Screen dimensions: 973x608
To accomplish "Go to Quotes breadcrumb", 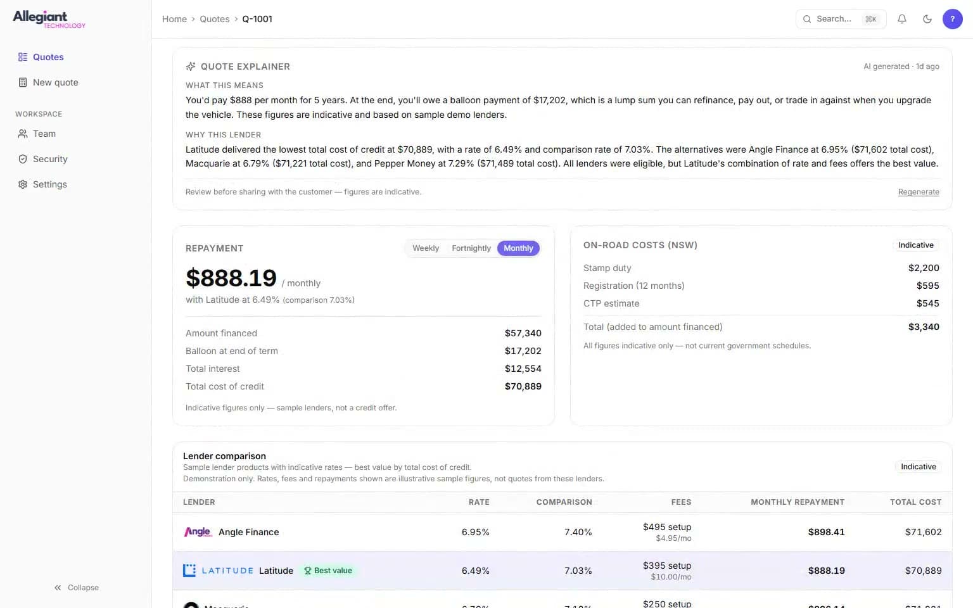I will (215, 19).
